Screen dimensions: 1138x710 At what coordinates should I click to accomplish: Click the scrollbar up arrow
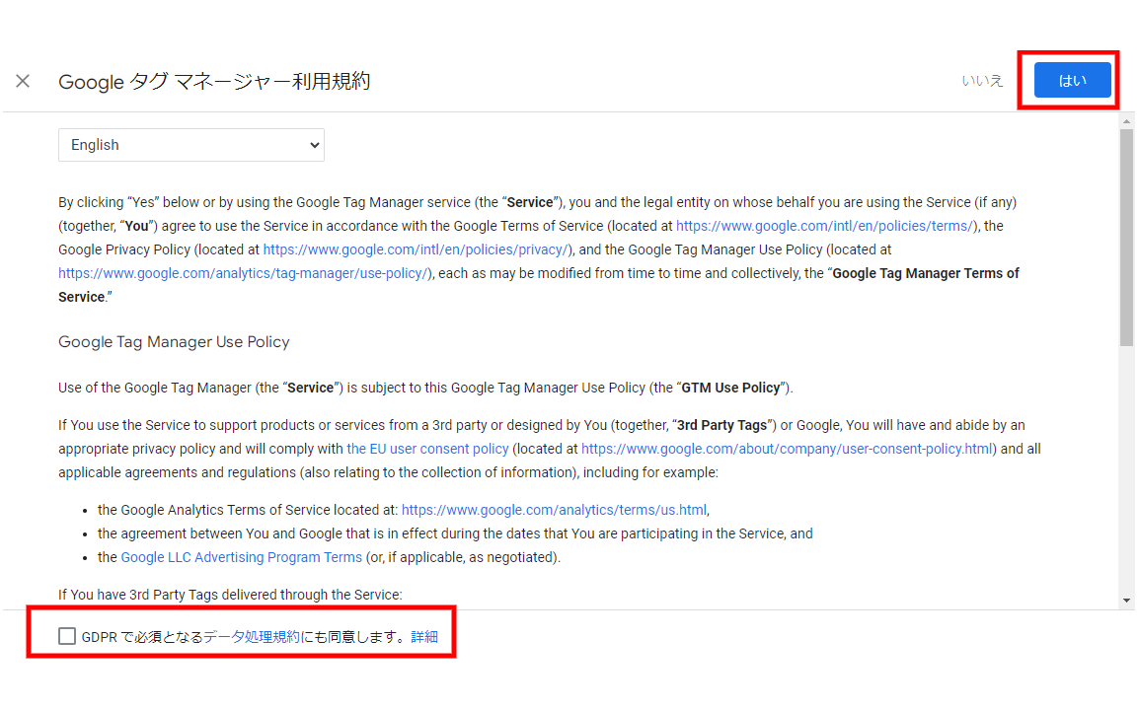[1126, 120]
